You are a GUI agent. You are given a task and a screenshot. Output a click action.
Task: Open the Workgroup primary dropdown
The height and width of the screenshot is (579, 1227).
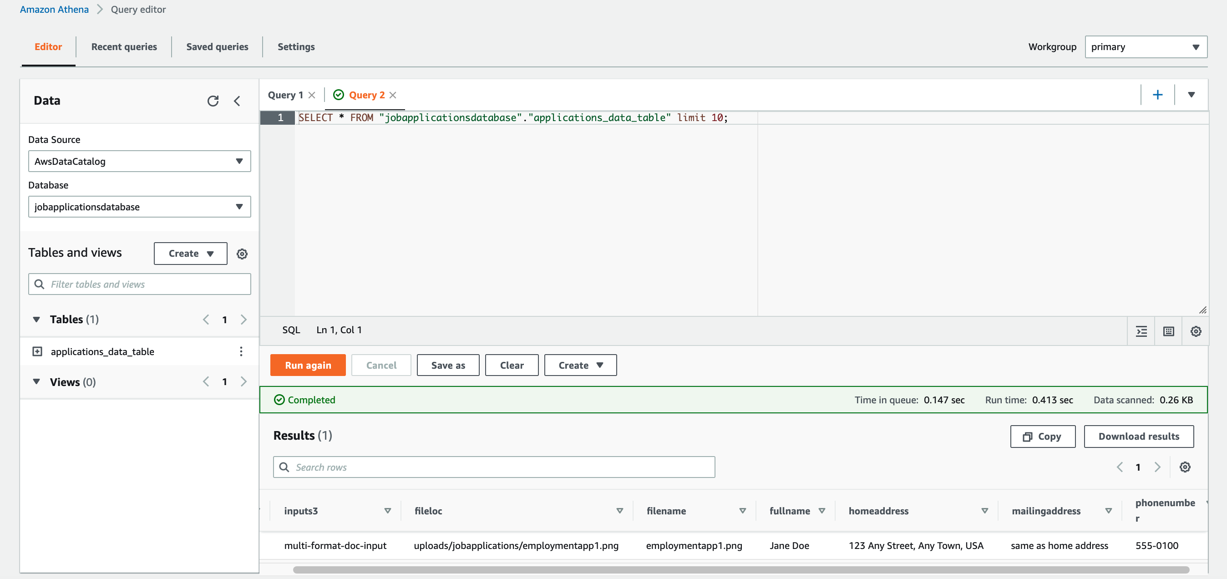click(x=1146, y=47)
